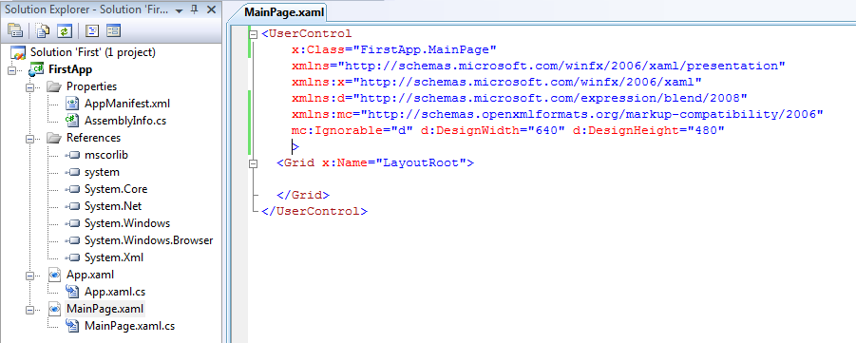
Task: Switch to the MainPage.xaml editor tab
Action: pyautogui.click(x=284, y=12)
